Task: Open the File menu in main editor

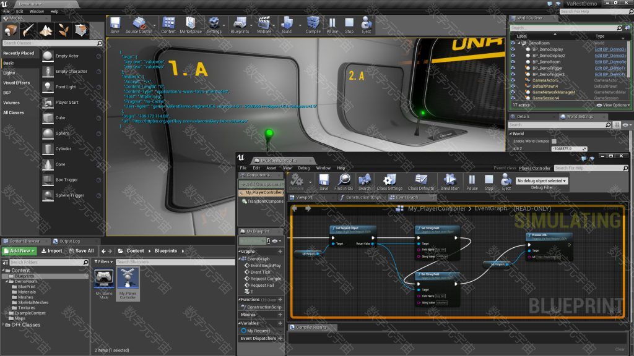Action: [x=6, y=11]
